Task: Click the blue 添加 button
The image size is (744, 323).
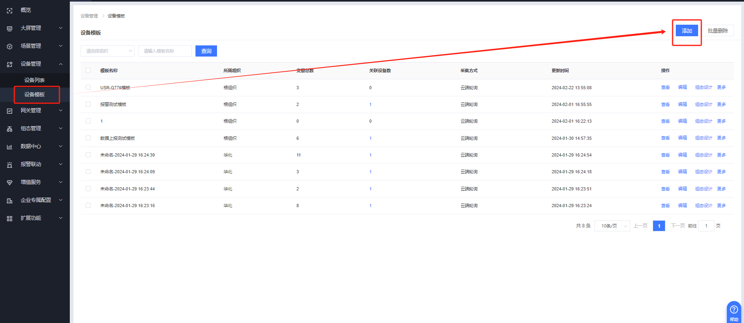Action: coord(687,31)
